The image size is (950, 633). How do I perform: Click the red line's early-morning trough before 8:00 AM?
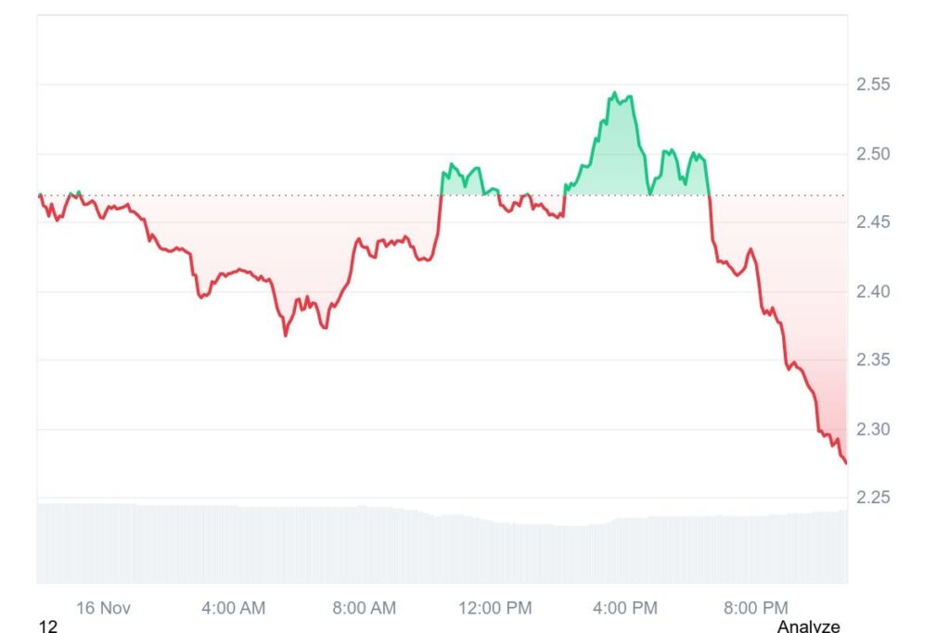click(285, 335)
